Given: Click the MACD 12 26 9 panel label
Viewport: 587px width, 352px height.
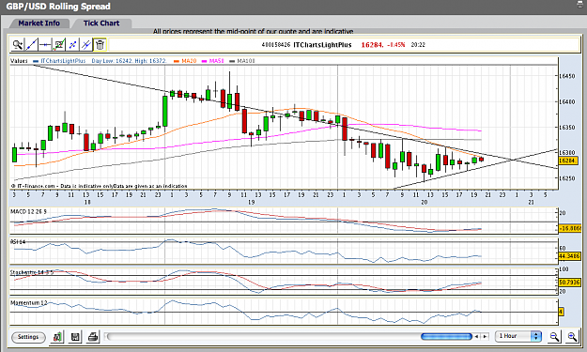Looking at the screenshot, I should click(x=28, y=212).
